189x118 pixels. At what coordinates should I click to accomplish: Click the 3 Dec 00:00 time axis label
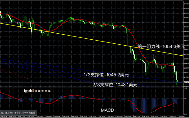pos(146,116)
